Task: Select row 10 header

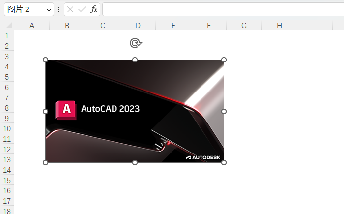Action: pyautogui.click(x=7, y=128)
